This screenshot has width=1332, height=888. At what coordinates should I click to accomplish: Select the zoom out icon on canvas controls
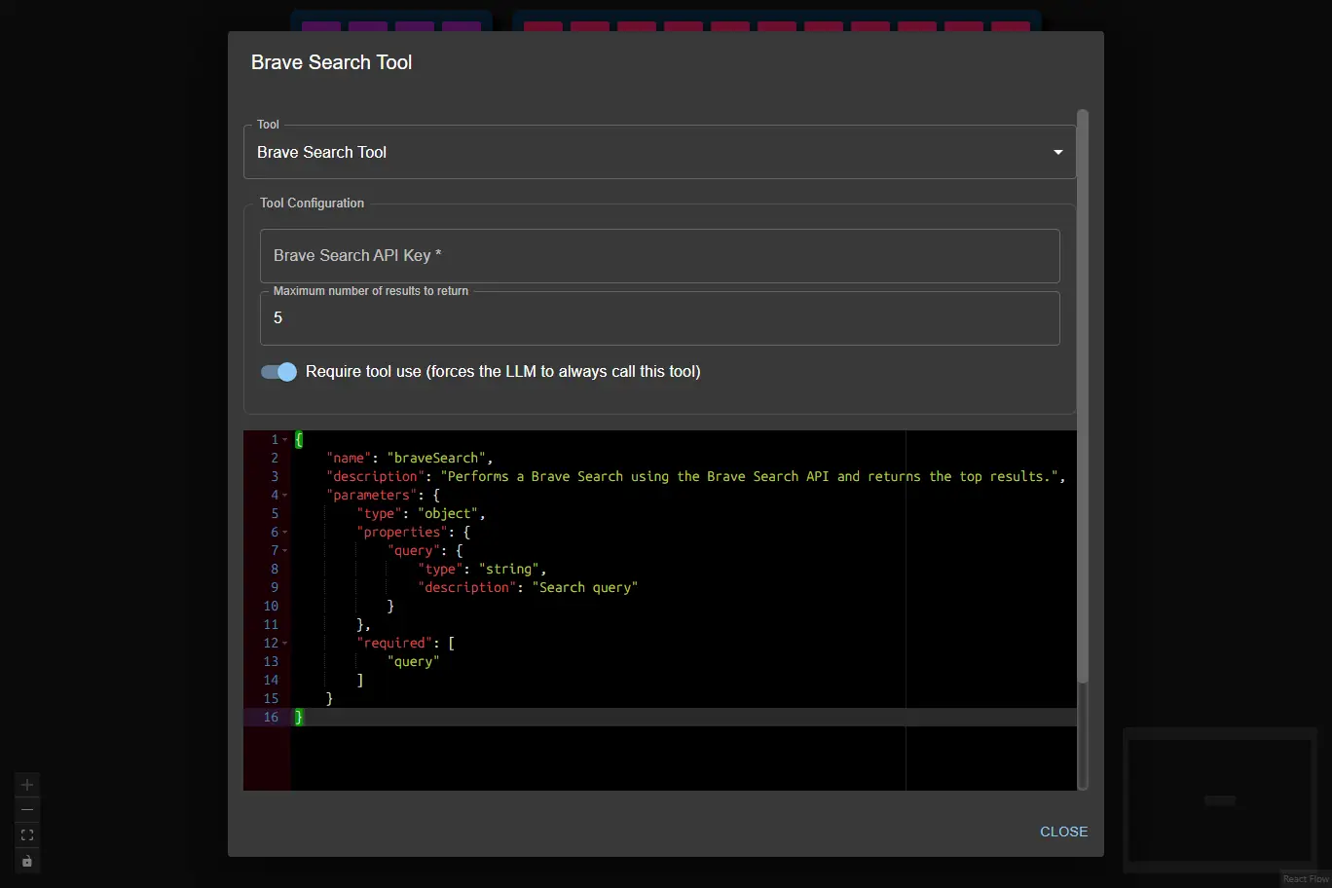click(x=26, y=809)
